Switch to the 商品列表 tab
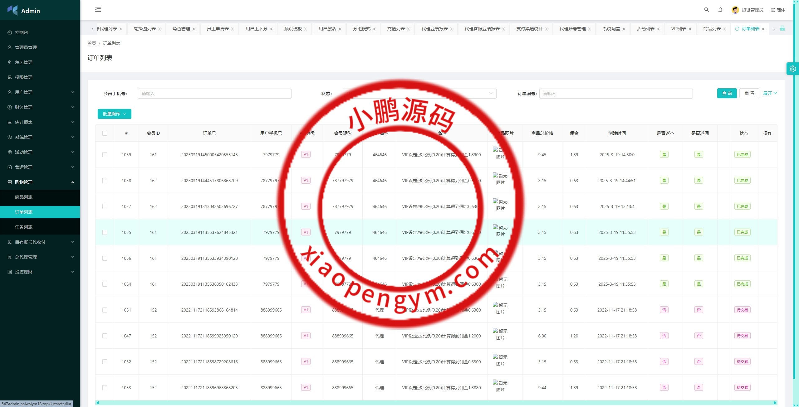This screenshot has height=407, width=799. pyautogui.click(x=712, y=29)
